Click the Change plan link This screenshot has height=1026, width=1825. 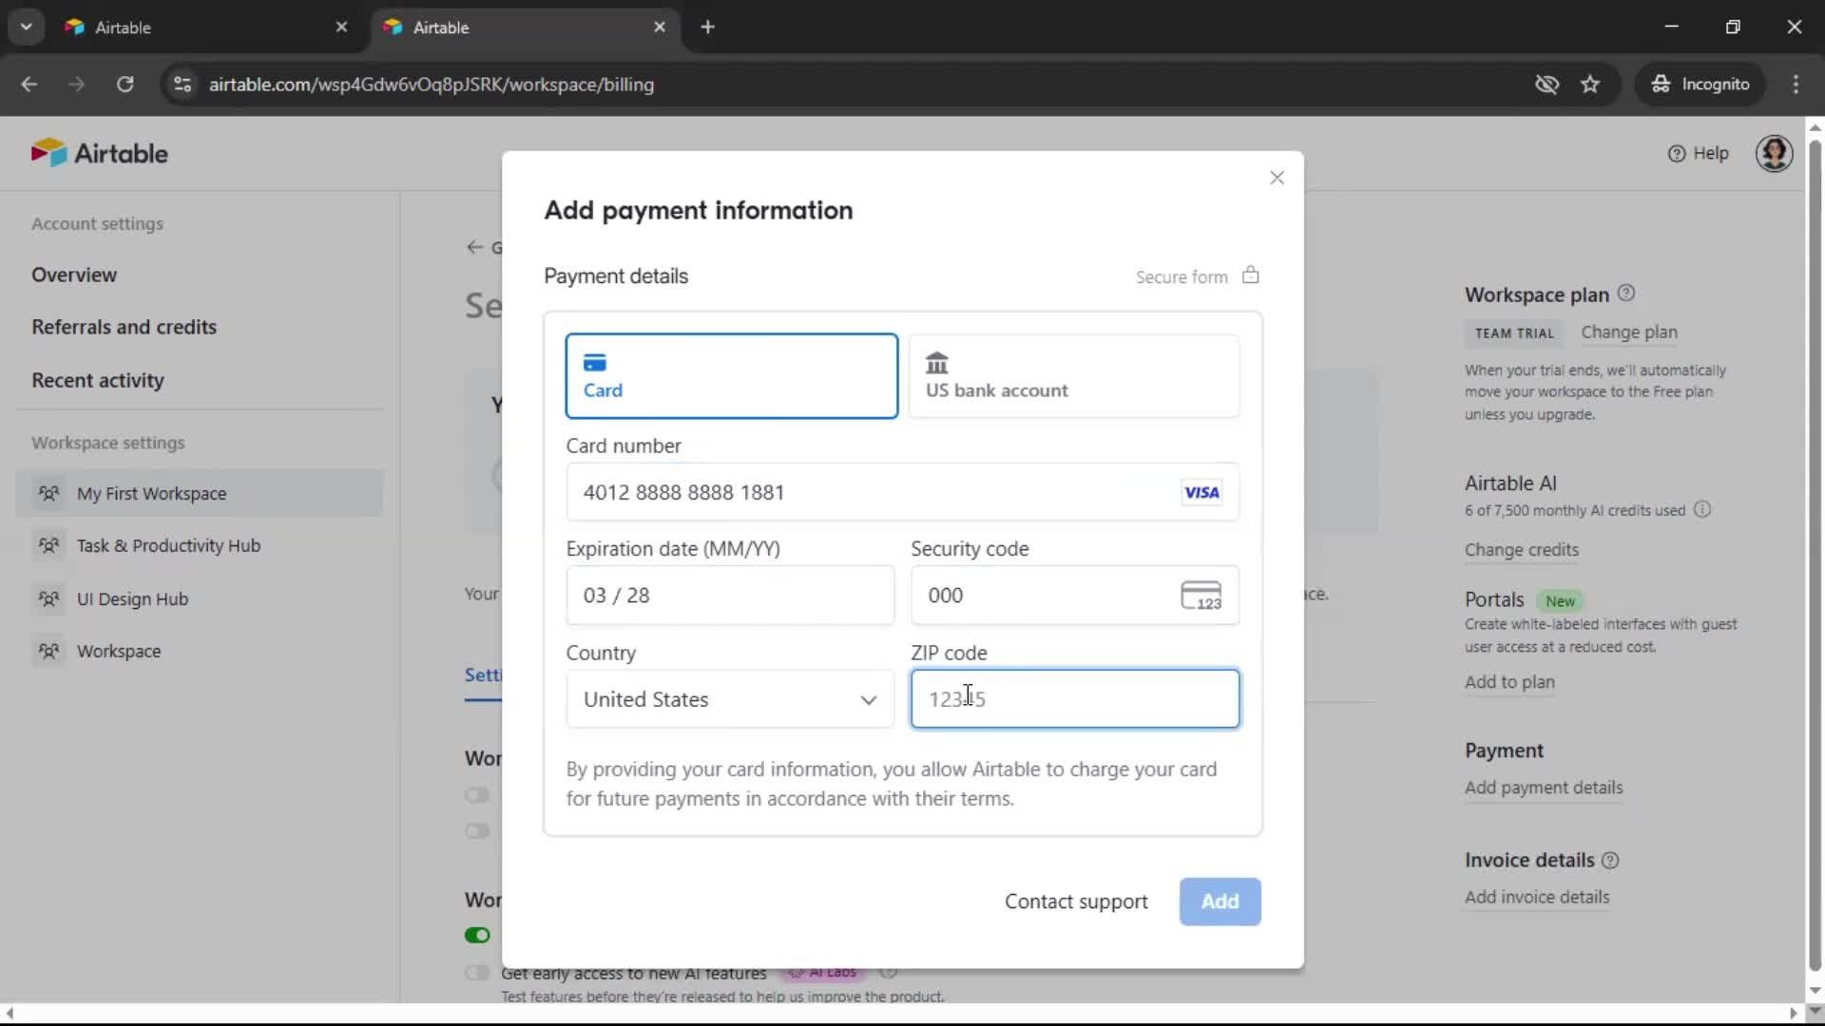click(x=1629, y=332)
